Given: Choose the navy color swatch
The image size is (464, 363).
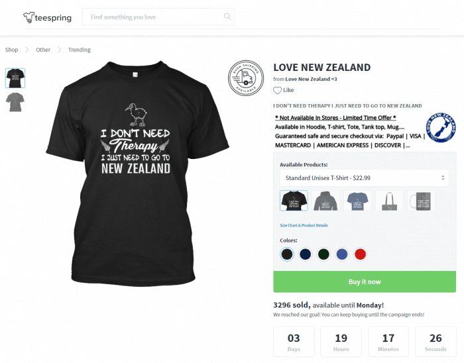Looking at the screenshot, I should pyautogui.click(x=305, y=254).
